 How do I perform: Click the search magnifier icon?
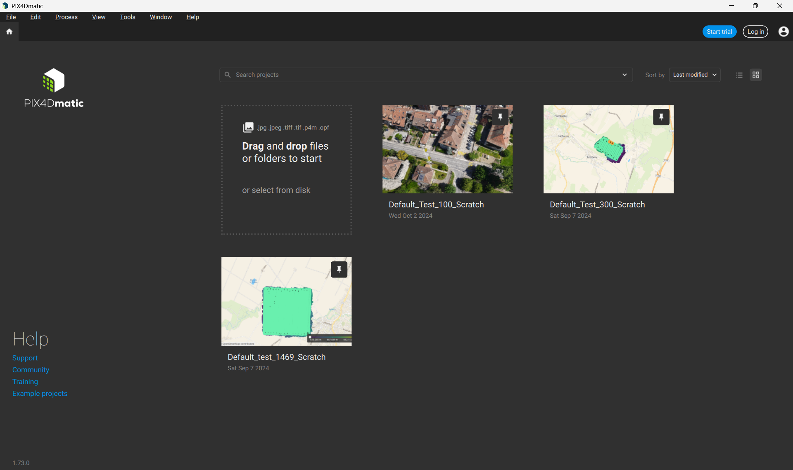(228, 75)
